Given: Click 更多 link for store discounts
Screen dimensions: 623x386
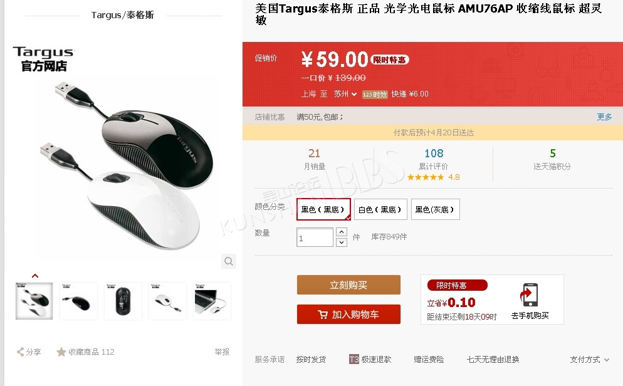Looking at the screenshot, I should click(604, 117).
